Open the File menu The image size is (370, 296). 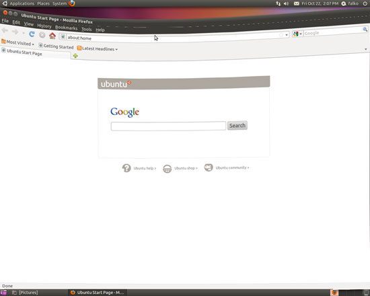(5, 21)
